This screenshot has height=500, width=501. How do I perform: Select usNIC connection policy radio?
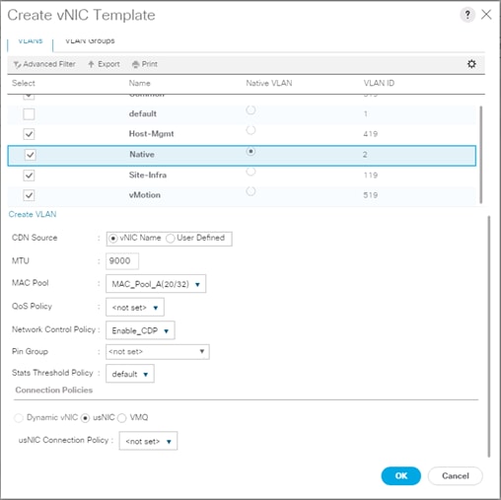click(x=85, y=418)
